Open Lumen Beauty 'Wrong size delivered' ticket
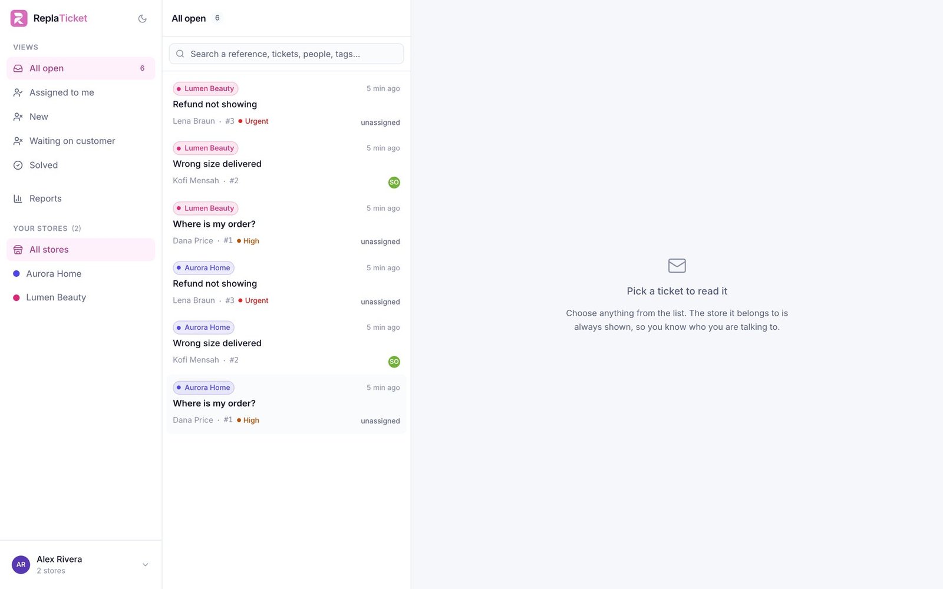The image size is (943, 589). pos(286,165)
